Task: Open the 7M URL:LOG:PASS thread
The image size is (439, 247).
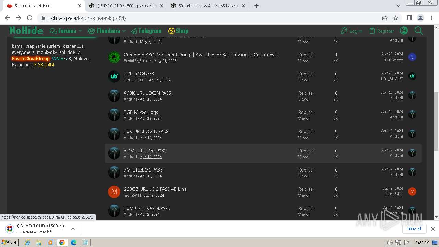Action: pos(143,170)
